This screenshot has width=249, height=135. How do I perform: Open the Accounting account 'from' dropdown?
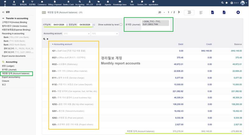tap(77, 34)
